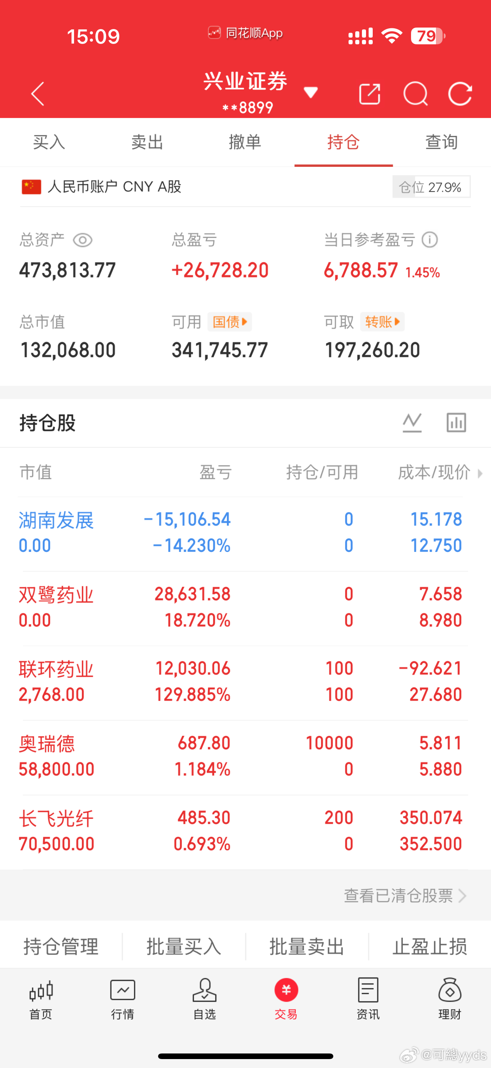Screen dimensions: 491x1068
Task: Open the 双鹭药业 holding row
Action: [x=245, y=608]
